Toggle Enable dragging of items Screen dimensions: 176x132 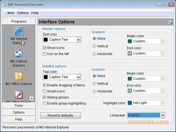tap(44, 85)
